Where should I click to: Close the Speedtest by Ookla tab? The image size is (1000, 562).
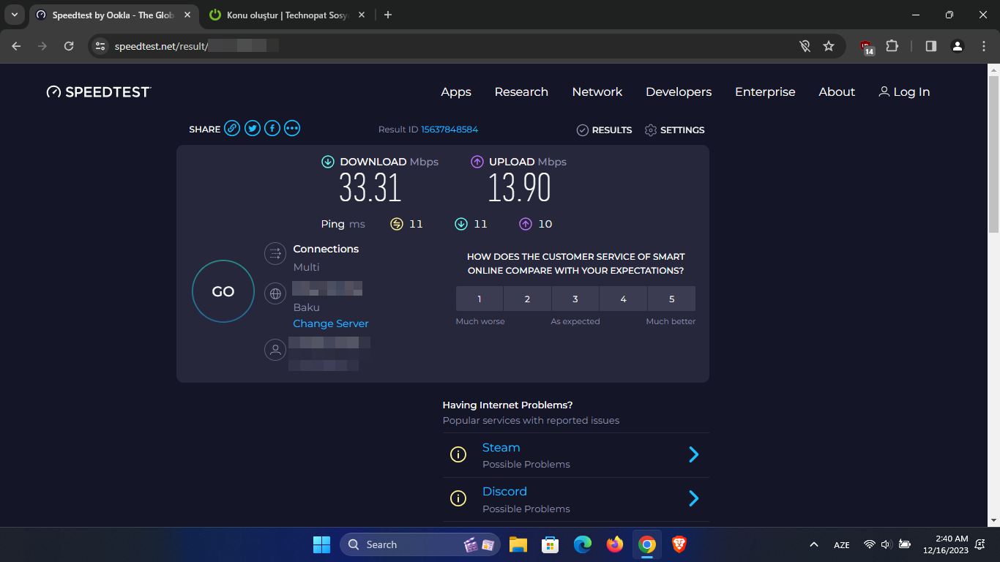187,15
